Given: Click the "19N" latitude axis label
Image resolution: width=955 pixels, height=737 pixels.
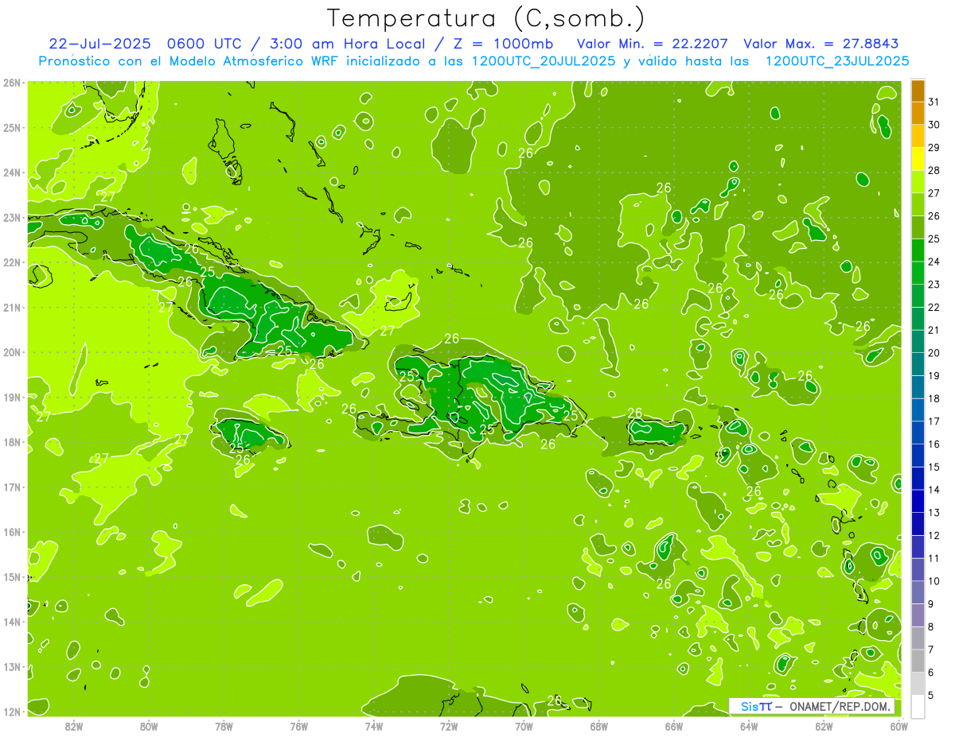Looking at the screenshot, I should (12, 398).
